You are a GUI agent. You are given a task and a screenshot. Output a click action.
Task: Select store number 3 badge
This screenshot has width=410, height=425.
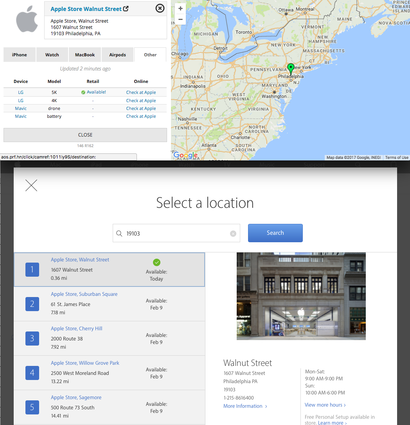[x=32, y=339]
